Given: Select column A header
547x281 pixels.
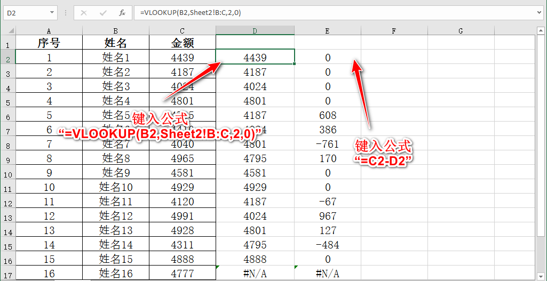Looking at the screenshot, I should 49,31.
